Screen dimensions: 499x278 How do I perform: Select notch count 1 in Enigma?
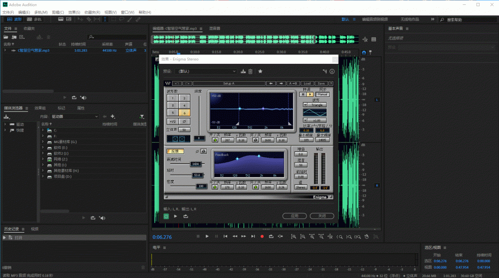173,98
